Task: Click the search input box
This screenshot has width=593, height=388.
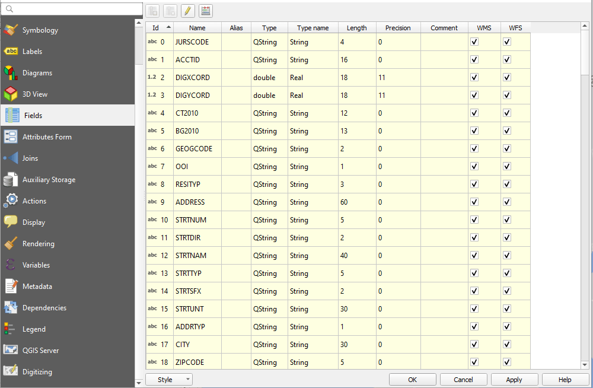Action: click(x=71, y=9)
